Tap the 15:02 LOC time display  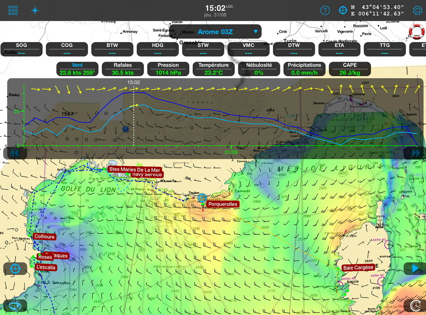pyautogui.click(x=219, y=8)
